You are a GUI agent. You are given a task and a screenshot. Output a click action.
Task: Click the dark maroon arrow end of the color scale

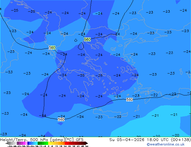(x=87, y=143)
